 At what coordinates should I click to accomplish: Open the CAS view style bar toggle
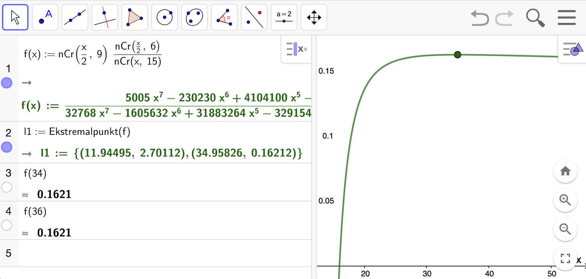(x=297, y=49)
